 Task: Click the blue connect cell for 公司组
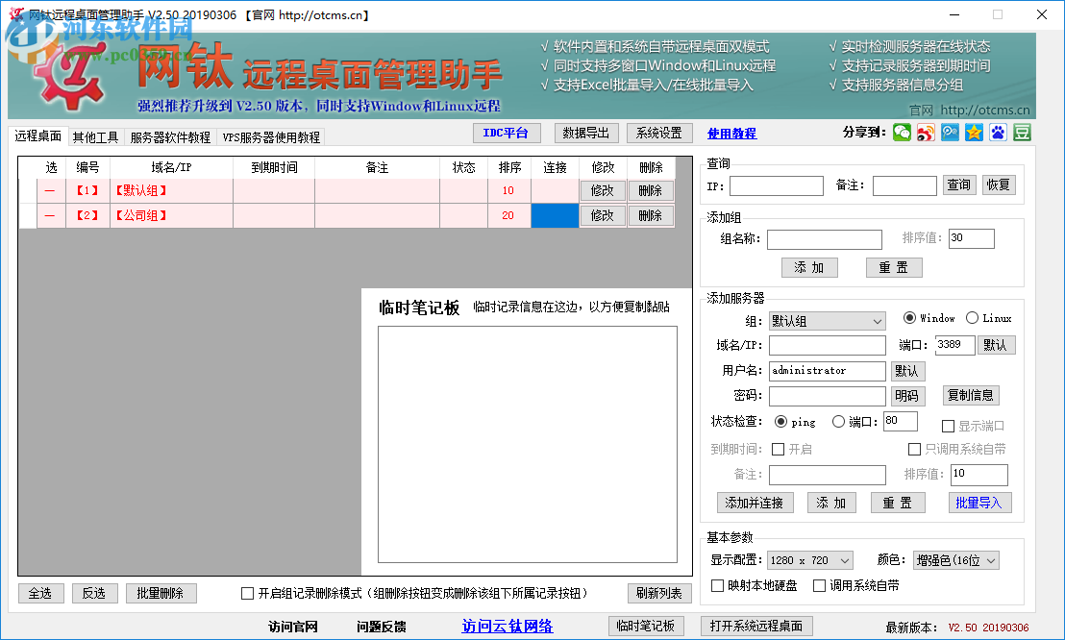pyautogui.click(x=556, y=216)
